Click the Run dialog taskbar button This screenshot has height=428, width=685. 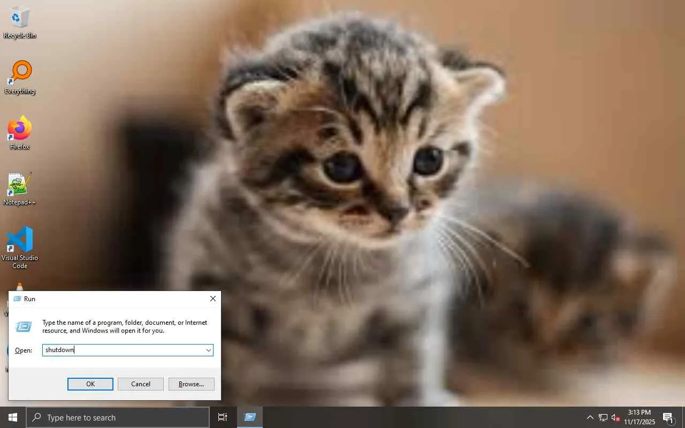click(250, 417)
